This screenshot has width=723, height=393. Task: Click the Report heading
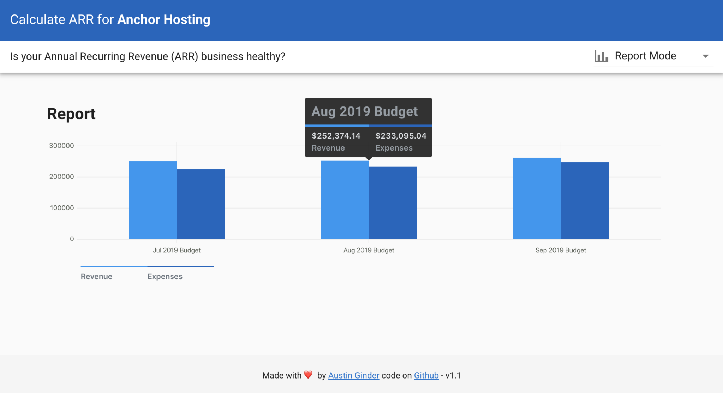71,114
